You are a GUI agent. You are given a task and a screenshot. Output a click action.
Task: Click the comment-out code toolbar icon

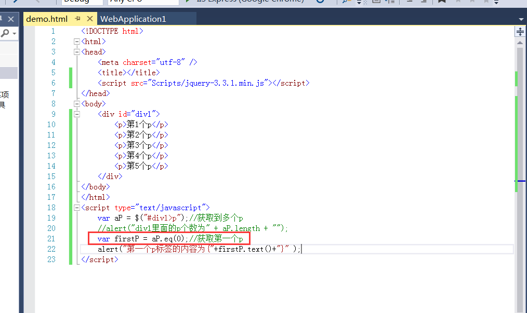[x=375, y=2]
